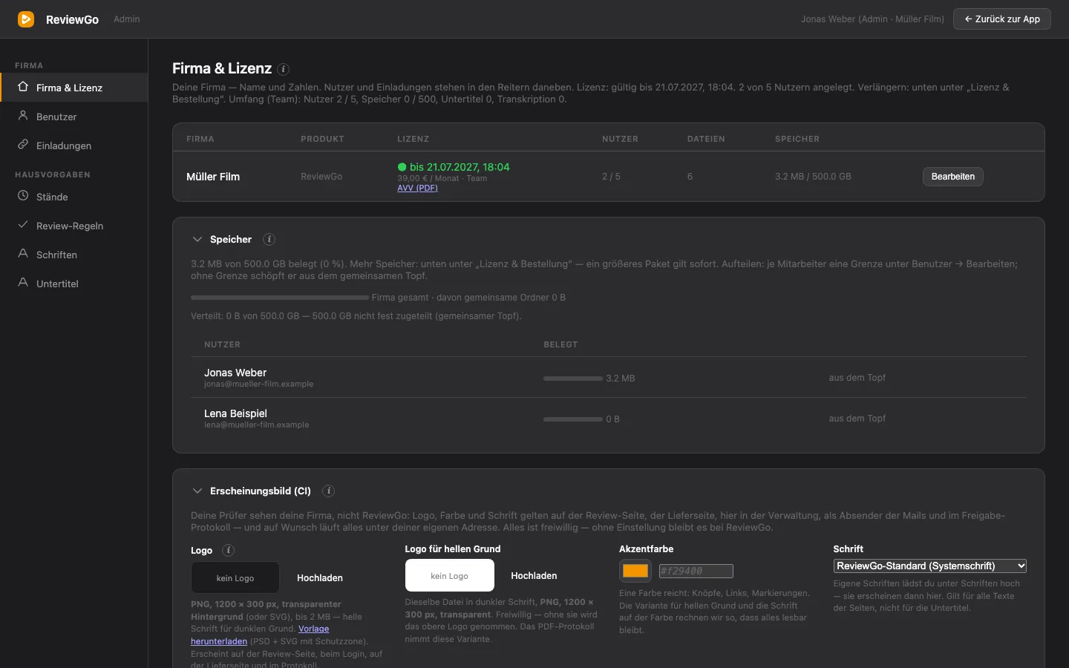Open the Schrift dropdown ReviewGo-Standard

(x=929, y=566)
